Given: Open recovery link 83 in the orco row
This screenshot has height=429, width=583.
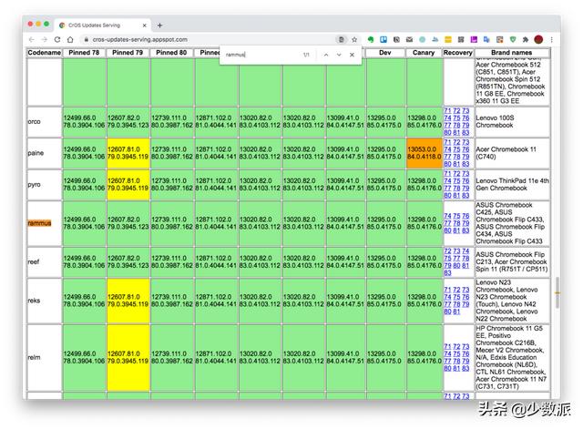Looking at the screenshot, I should coord(465,133).
